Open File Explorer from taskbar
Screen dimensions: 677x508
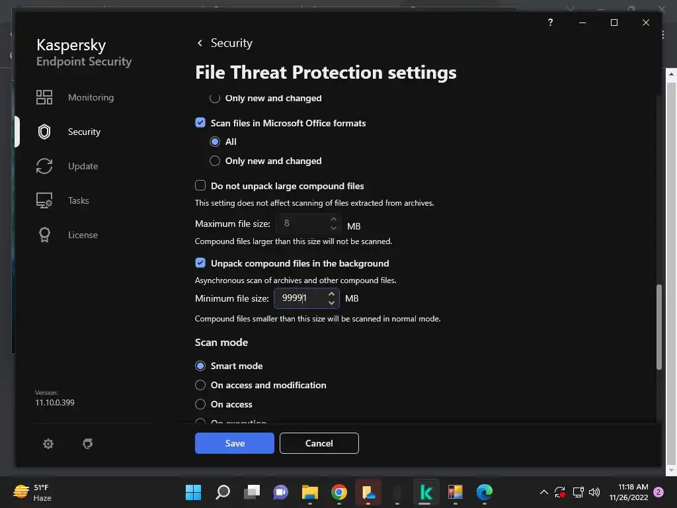pos(309,492)
